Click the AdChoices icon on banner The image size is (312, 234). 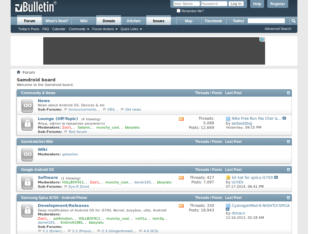tap(262, 39)
